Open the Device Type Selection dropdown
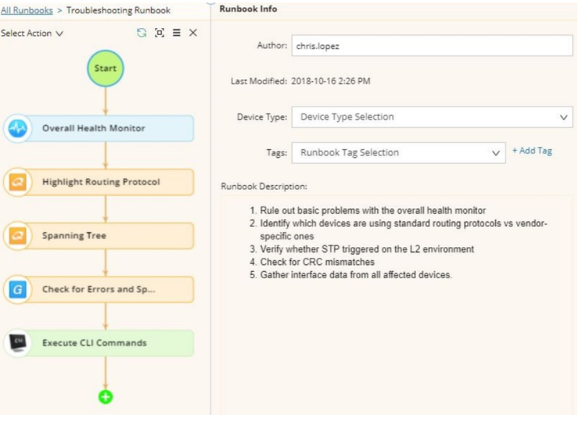The width and height of the screenshot is (578, 423). (431, 117)
